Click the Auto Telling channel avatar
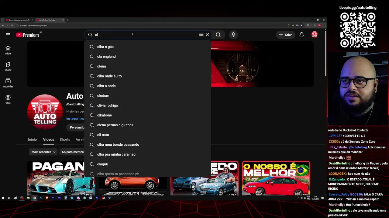Image resolution: width=389 pixels, height=218 pixels. pos(45,112)
